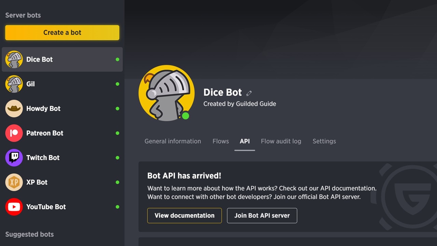Click the XP Bot badge icon

[14, 182]
